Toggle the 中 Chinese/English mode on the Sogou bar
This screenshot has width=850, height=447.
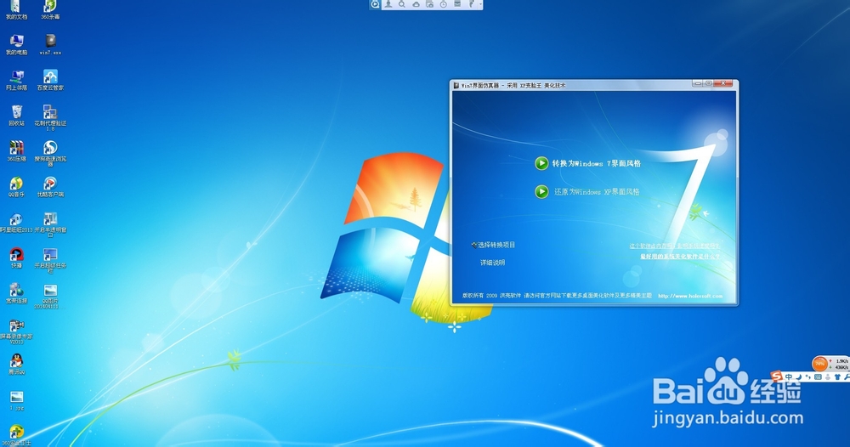tap(789, 376)
